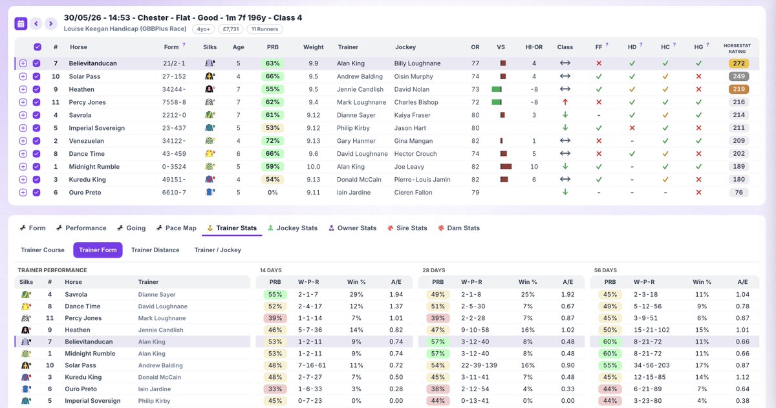The height and width of the screenshot is (408, 776).
Task: Uncheck the Venezuelan row checkbox
Action: 37,141
